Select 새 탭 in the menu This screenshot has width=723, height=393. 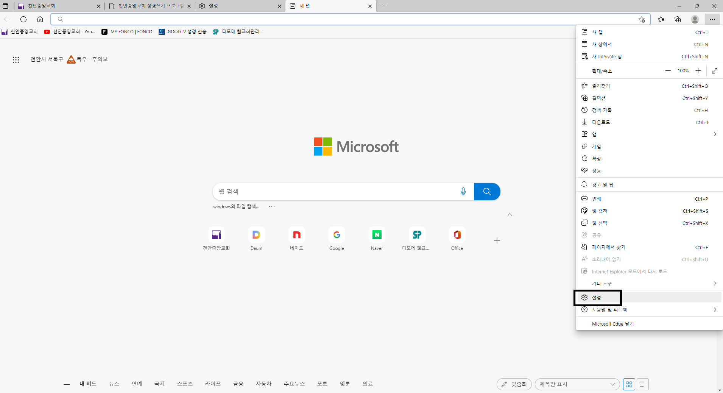click(649, 32)
